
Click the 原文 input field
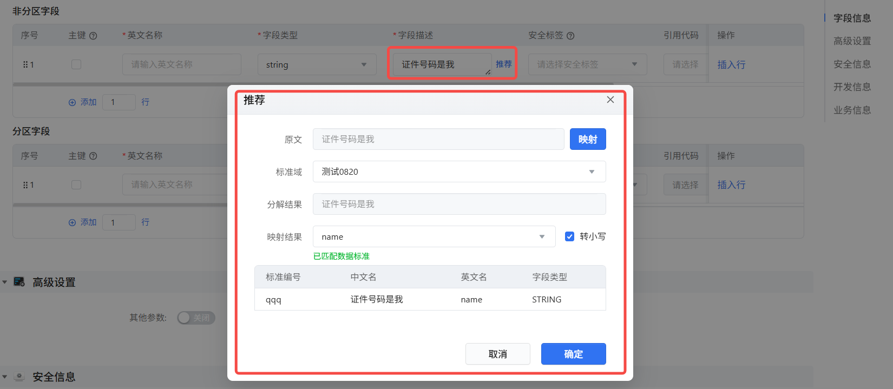pyautogui.click(x=438, y=139)
